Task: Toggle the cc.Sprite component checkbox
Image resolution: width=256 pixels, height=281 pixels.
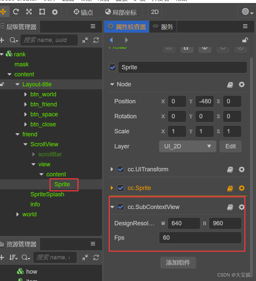Action: point(121,188)
